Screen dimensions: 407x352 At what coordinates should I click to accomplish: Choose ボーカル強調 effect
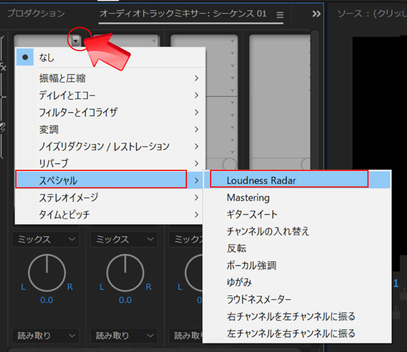[x=297, y=266]
